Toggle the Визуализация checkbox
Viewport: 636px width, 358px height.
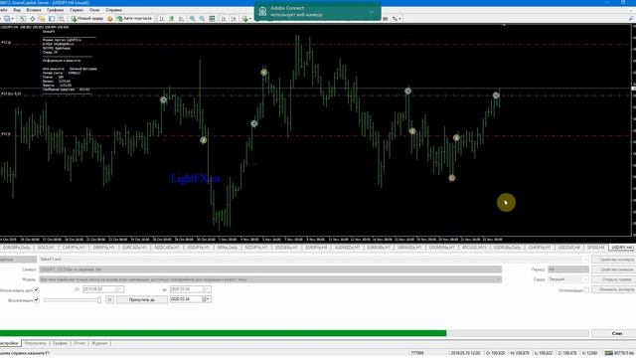[37, 299]
